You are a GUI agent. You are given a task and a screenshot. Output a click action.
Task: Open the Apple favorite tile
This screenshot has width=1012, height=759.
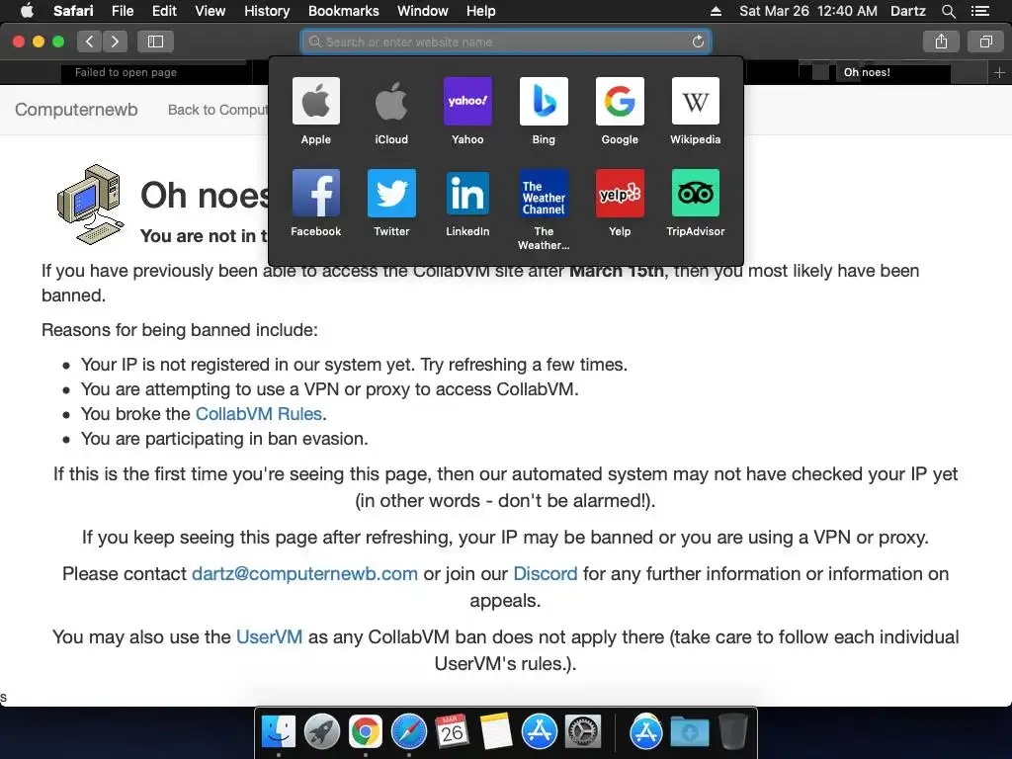[315, 102]
